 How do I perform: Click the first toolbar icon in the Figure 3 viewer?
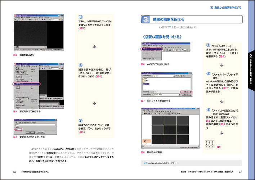[x=15, y=19]
